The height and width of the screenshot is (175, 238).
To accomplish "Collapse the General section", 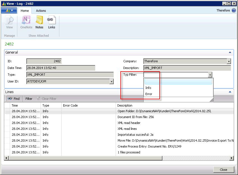I will 230,52.
